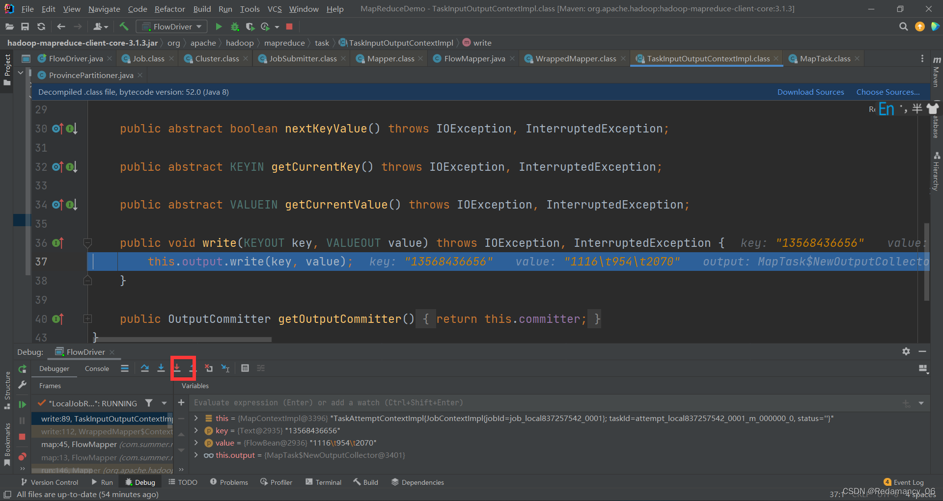Image resolution: width=943 pixels, height=501 pixels.
Task: Expand the folded getOutputCommitter method
Action: coord(87,319)
